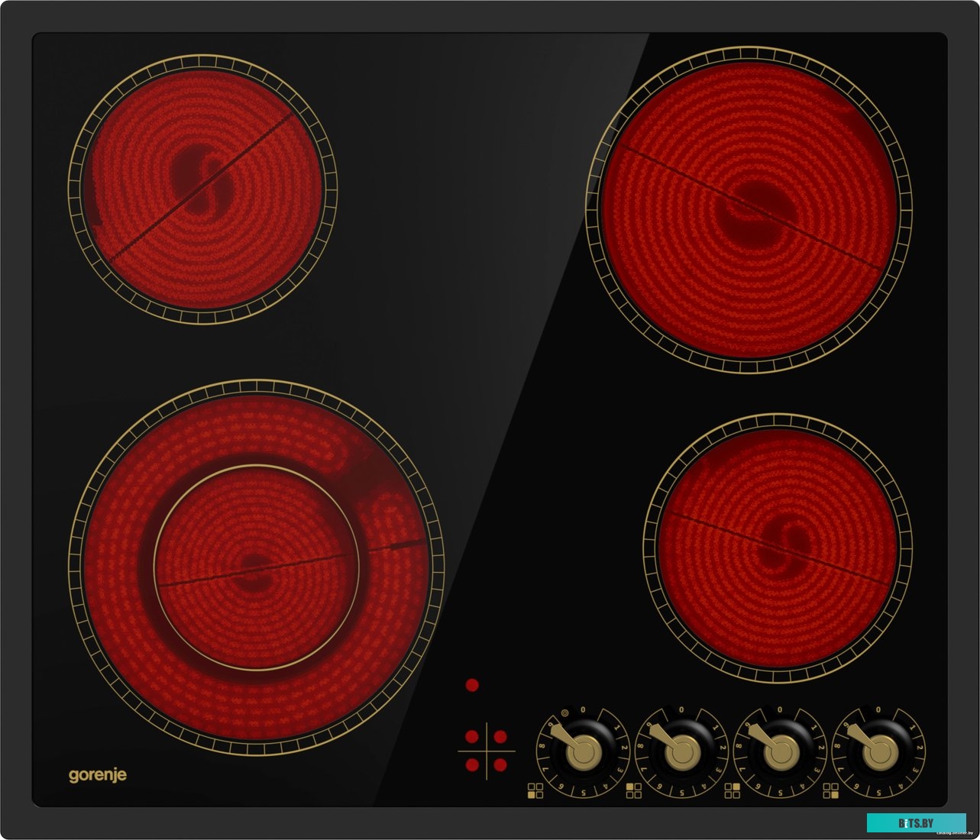
Task: Open the BITS.BY watermark link
Action: (916, 823)
